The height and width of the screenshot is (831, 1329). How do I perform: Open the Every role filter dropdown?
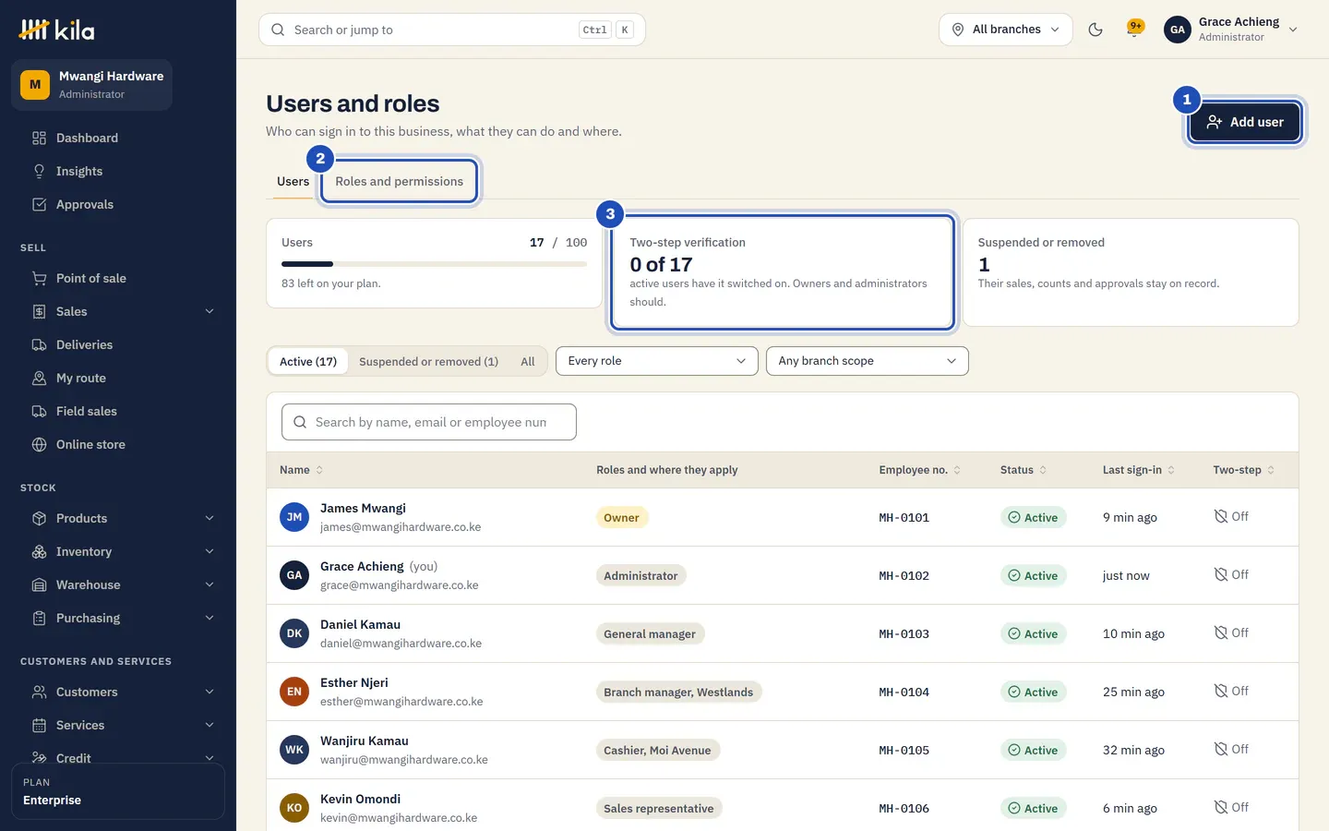tap(657, 361)
